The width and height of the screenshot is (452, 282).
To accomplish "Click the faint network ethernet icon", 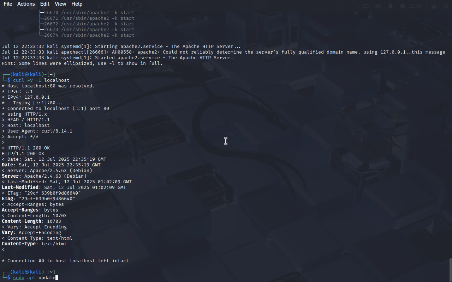I will (366, 6).
